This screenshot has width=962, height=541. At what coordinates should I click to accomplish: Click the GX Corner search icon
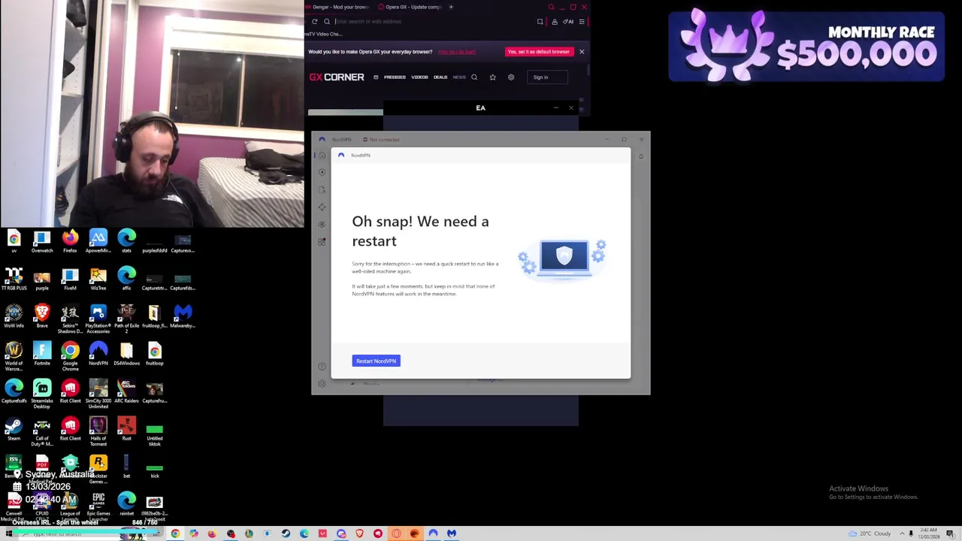pos(474,77)
